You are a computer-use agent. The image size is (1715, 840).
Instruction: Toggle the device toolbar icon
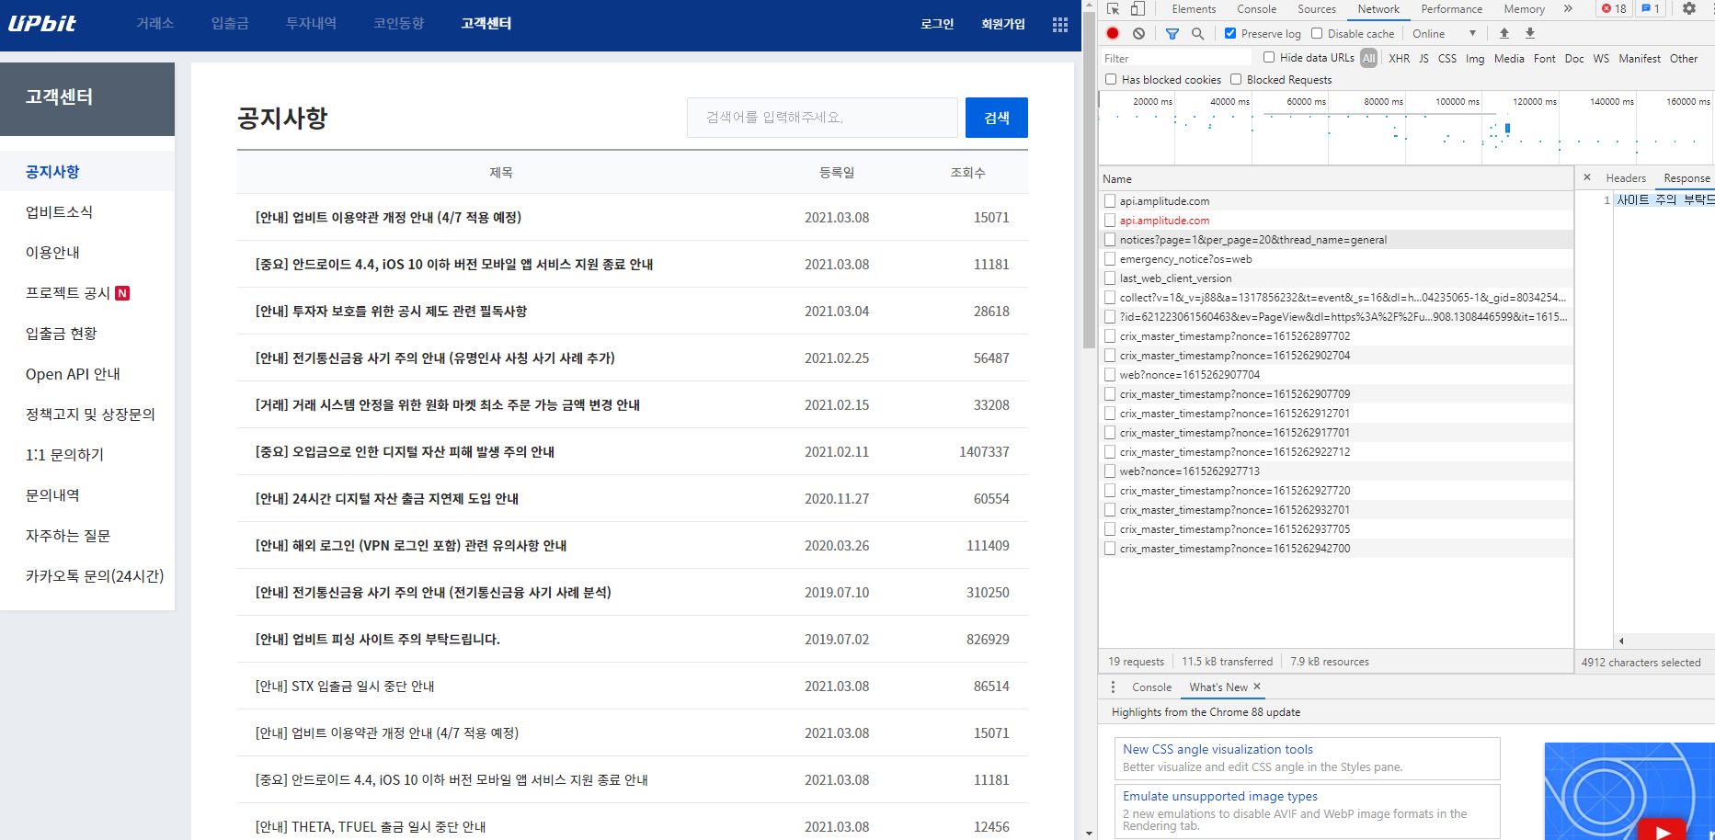tap(1138, 8)
